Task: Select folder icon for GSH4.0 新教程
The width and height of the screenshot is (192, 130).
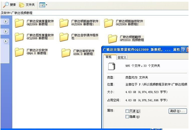Action: point(66,53)
